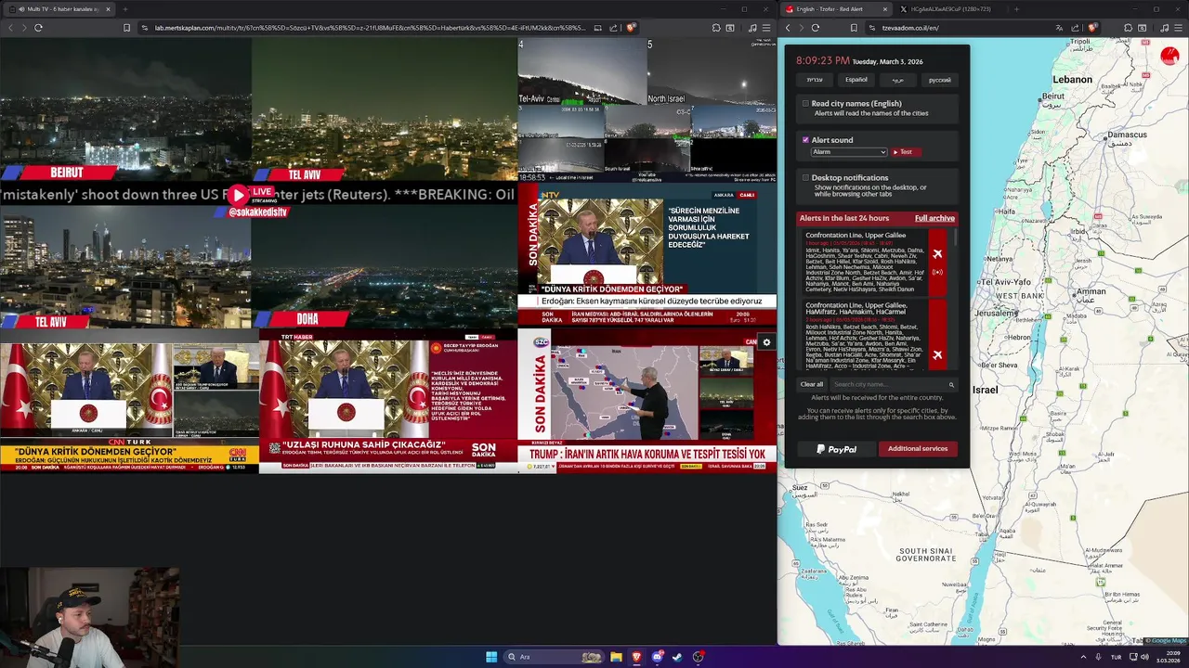Image resolution: width=1189 pixels, height=668 pixels.
Task: Click the Beirut live camera feed
Action: 125,109
